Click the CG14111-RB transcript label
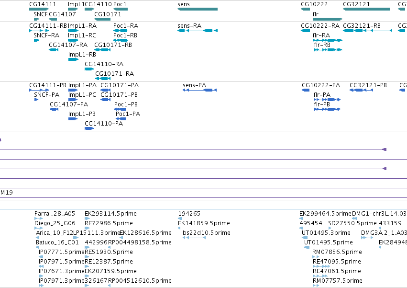This screenshot has width=407, height=288. click(48, 26)
